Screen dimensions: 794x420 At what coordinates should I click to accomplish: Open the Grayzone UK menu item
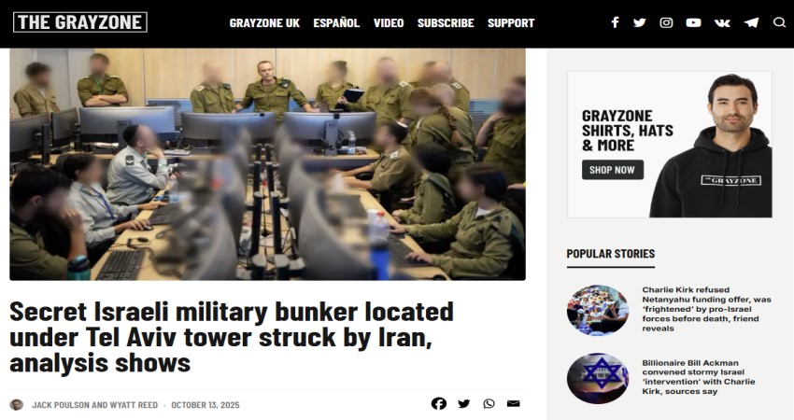point(264,23)
